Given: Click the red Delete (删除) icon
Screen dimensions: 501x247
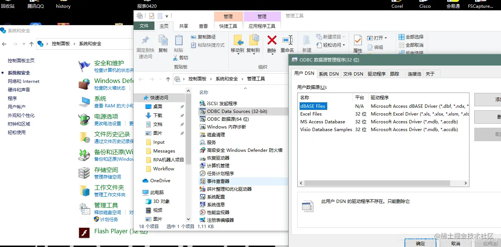Looking at the screenshot, I should click(x=272, y=40).
